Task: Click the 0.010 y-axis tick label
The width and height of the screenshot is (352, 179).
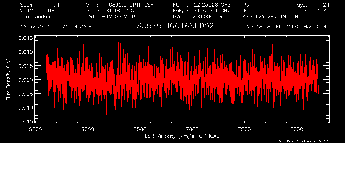Action: click(x=26, y=52)
